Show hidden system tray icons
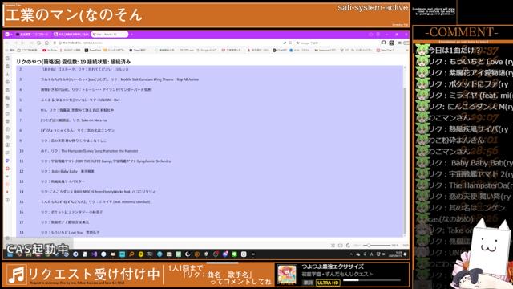The height and width of the screenshot is (289, 513). pyautogui.click(x=351, y=254)
